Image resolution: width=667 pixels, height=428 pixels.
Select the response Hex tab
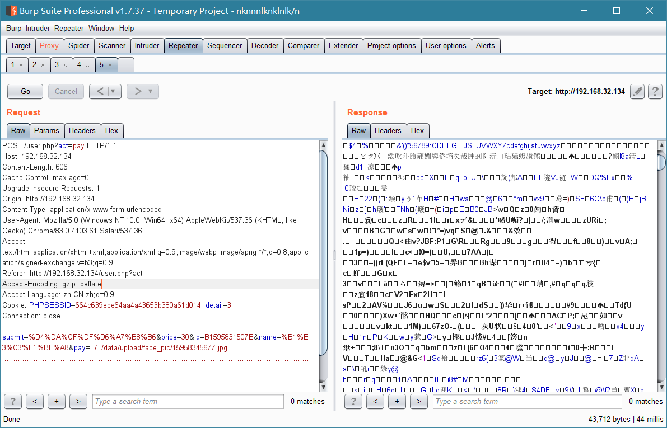click(417, 130)
